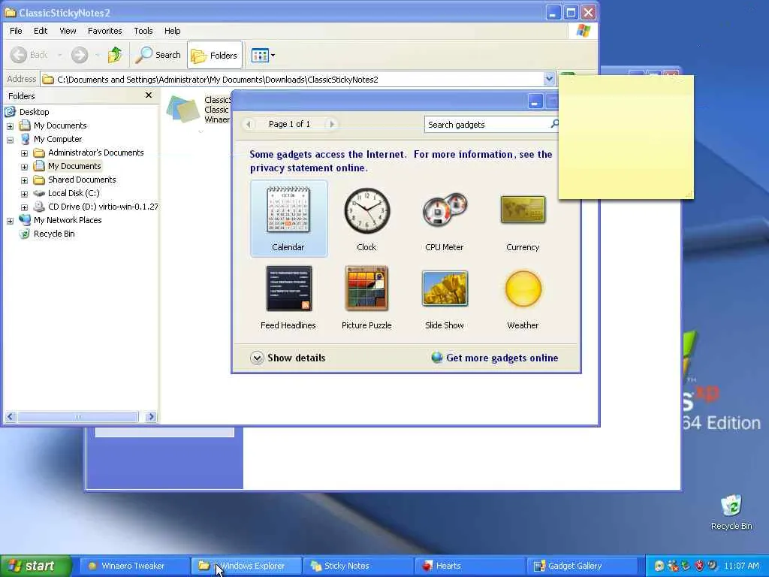Collapse the My Computer tree node
This screenshot has width=769, height=577.
tap(10, 140)
